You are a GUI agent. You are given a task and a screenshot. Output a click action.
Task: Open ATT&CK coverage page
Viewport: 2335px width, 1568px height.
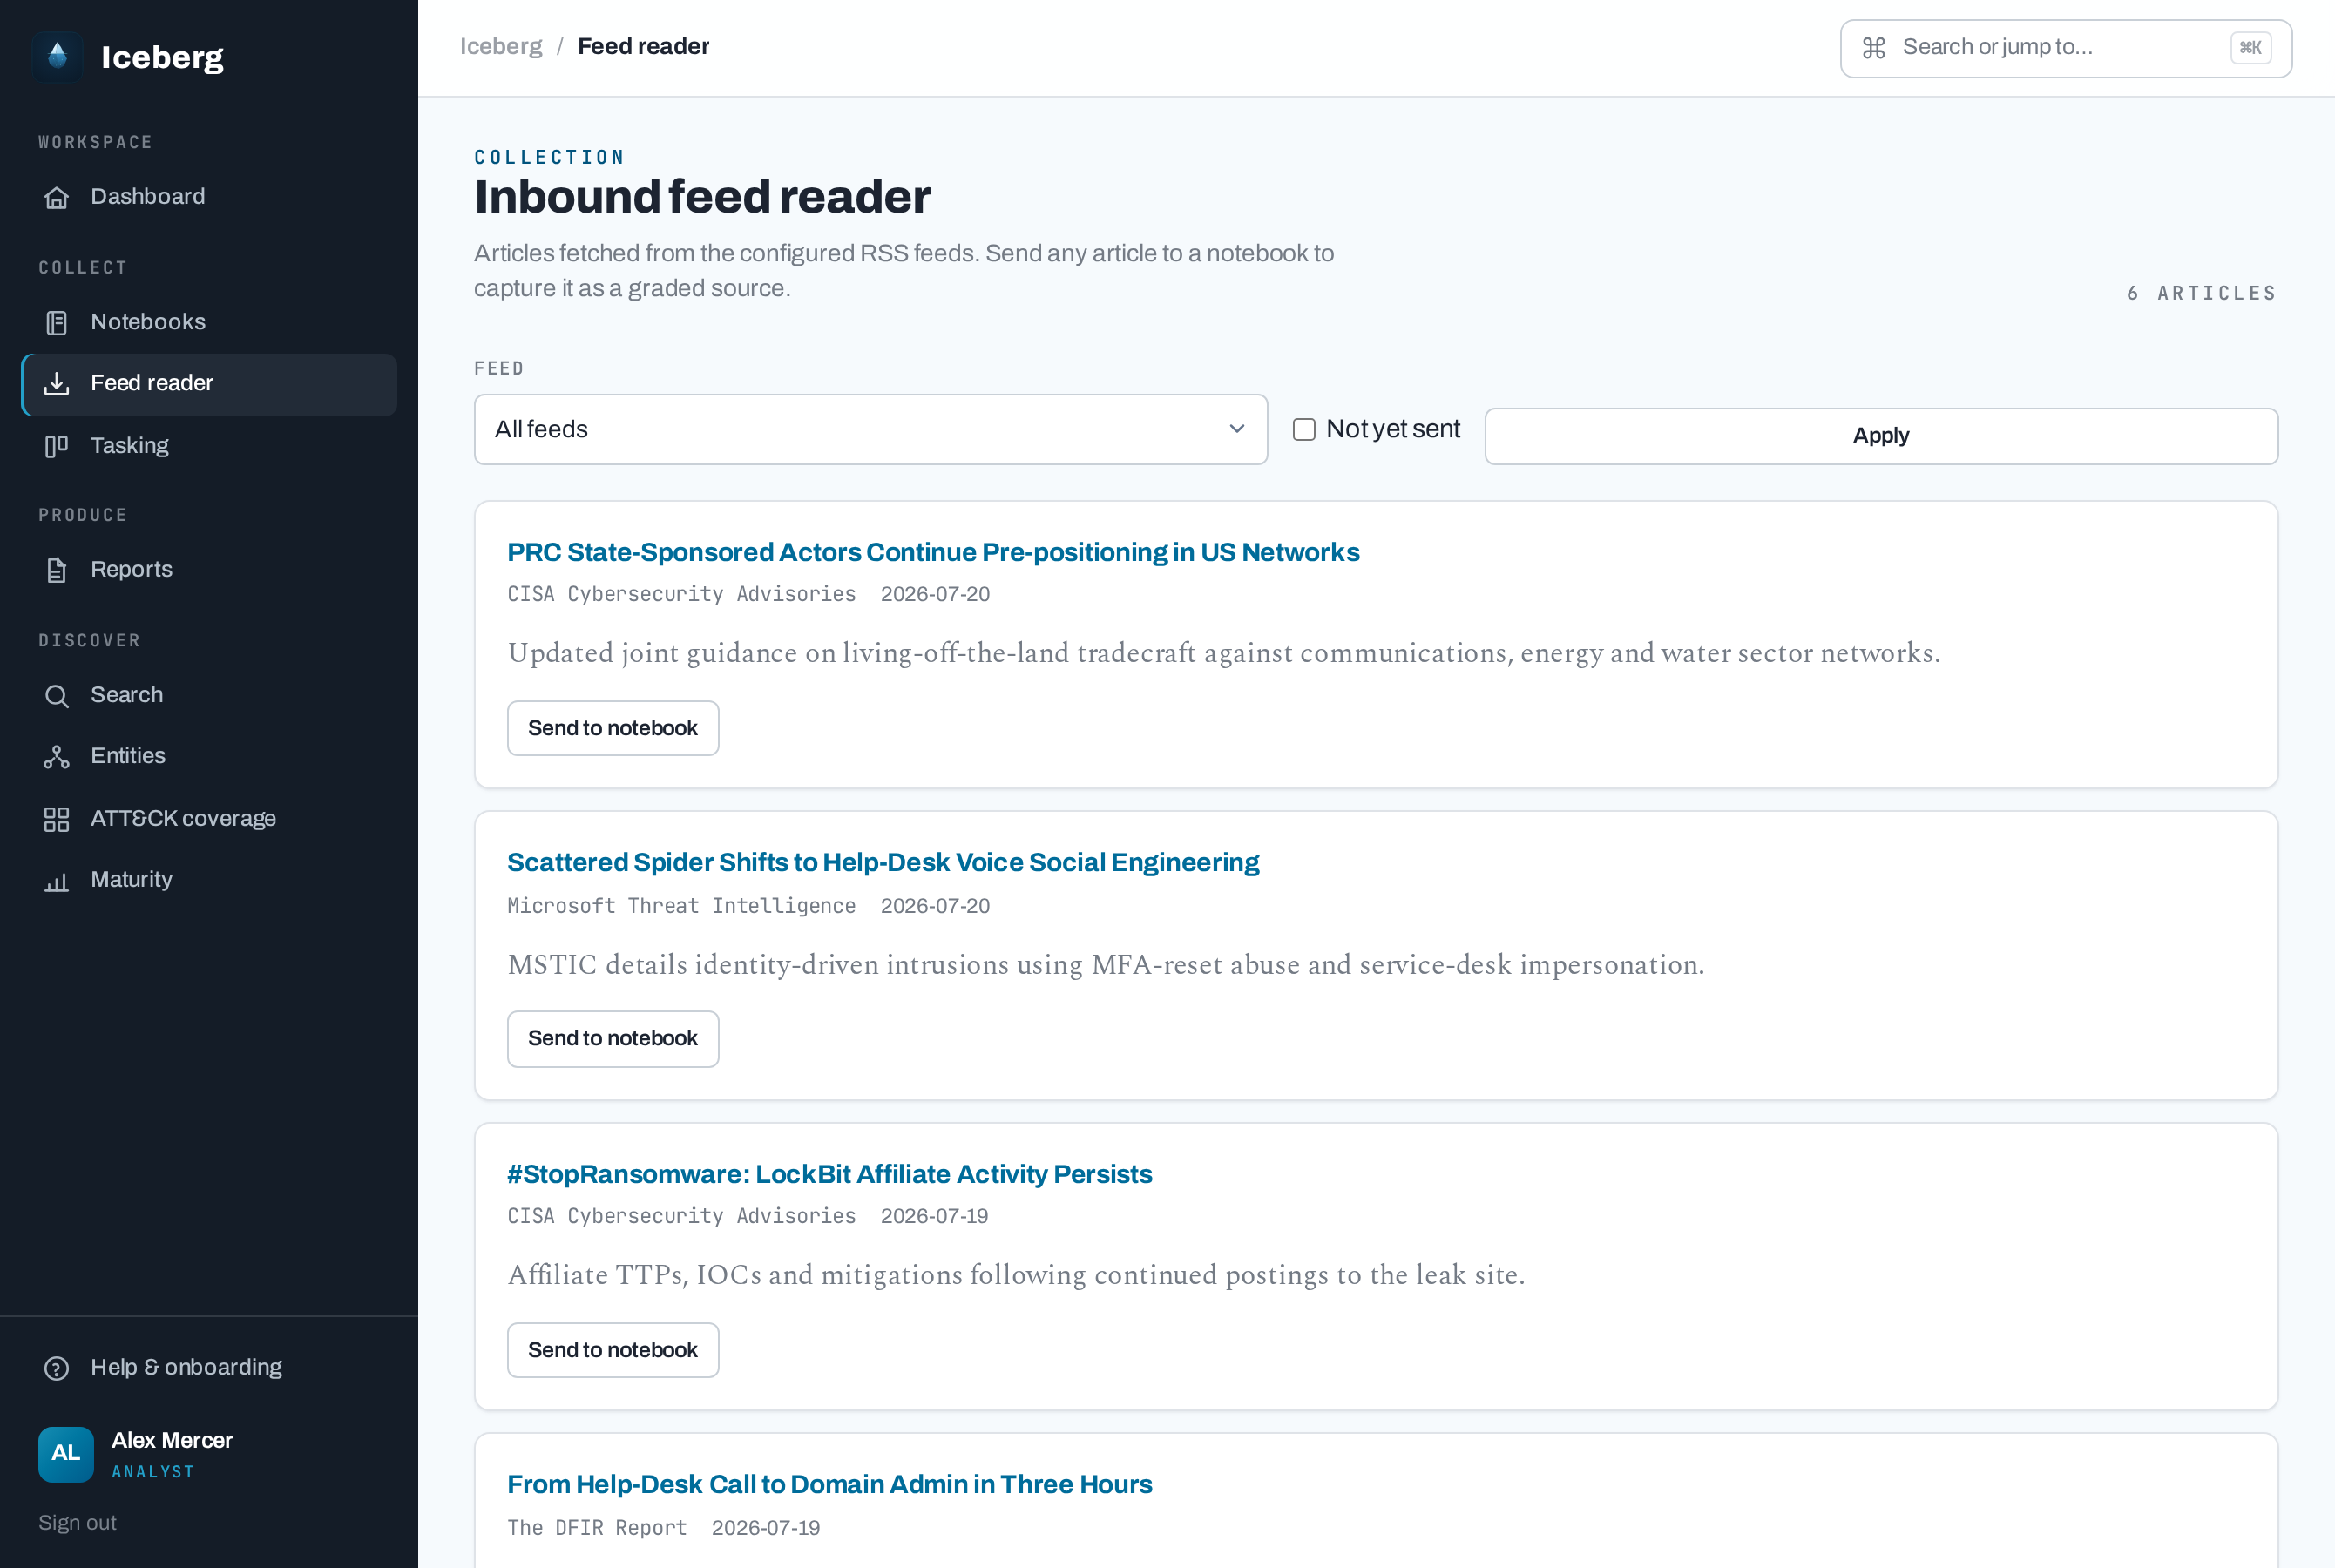[x=209, y=819]
